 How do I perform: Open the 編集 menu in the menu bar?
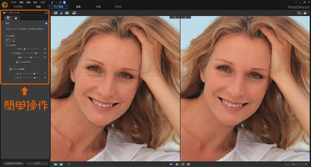point(21,2)
